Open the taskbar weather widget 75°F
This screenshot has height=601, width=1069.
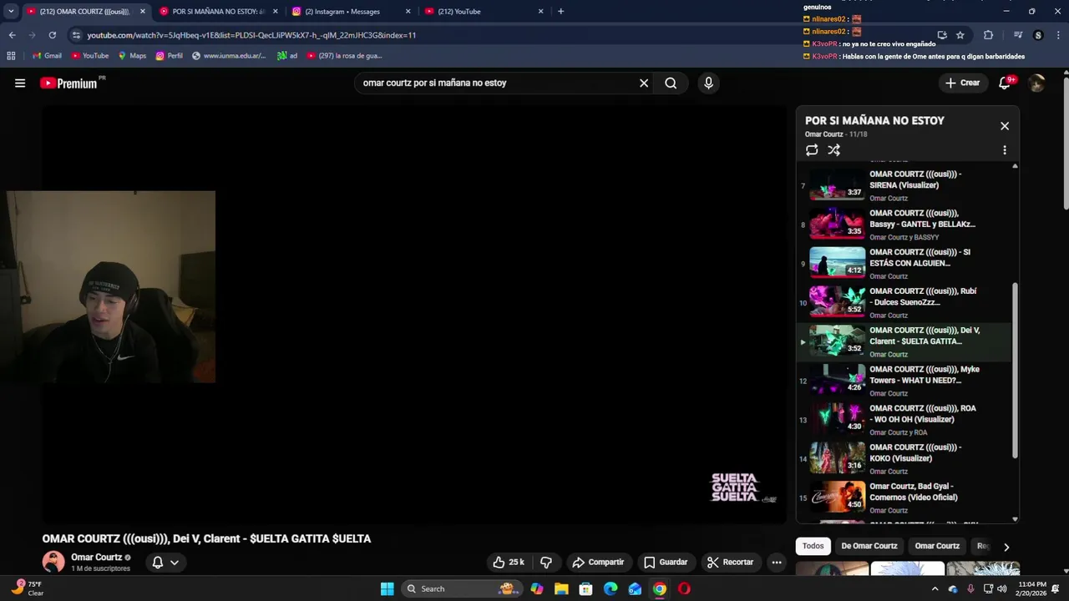pyautogui.click(x=28, y=588)
